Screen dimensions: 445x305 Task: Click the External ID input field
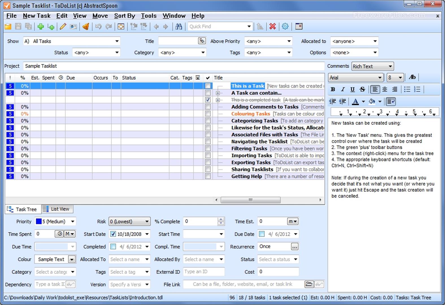pyautogui.click(x=204, y=272)
